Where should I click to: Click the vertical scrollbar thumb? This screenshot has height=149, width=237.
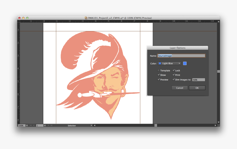(219, 71)
